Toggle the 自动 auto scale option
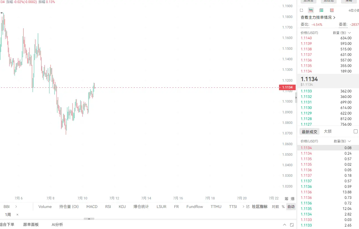The image size is (359, 229). tap(291, 207)
